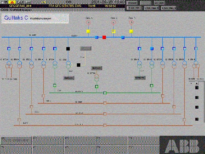The height and width of the screenshot is (154, 205).
Task: Click the first icon in the top bar
Action: click(x=4, y=2)
